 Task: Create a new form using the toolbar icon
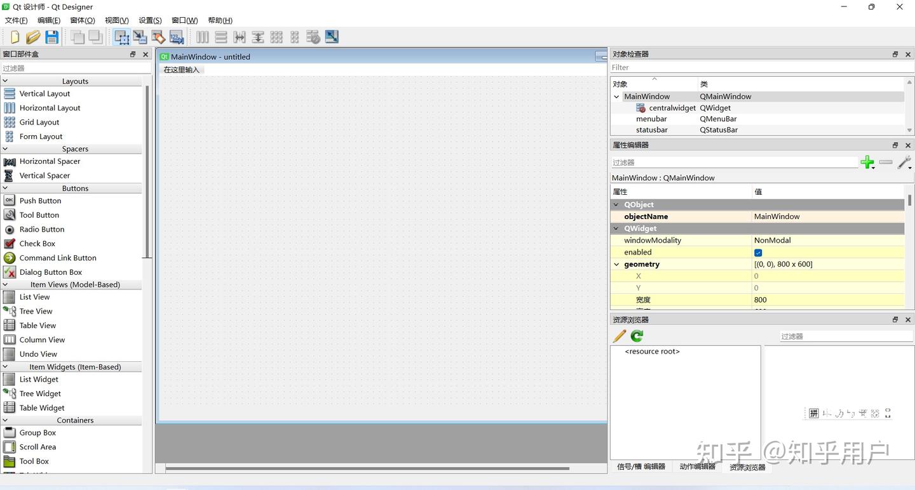(x=14, y=37)
